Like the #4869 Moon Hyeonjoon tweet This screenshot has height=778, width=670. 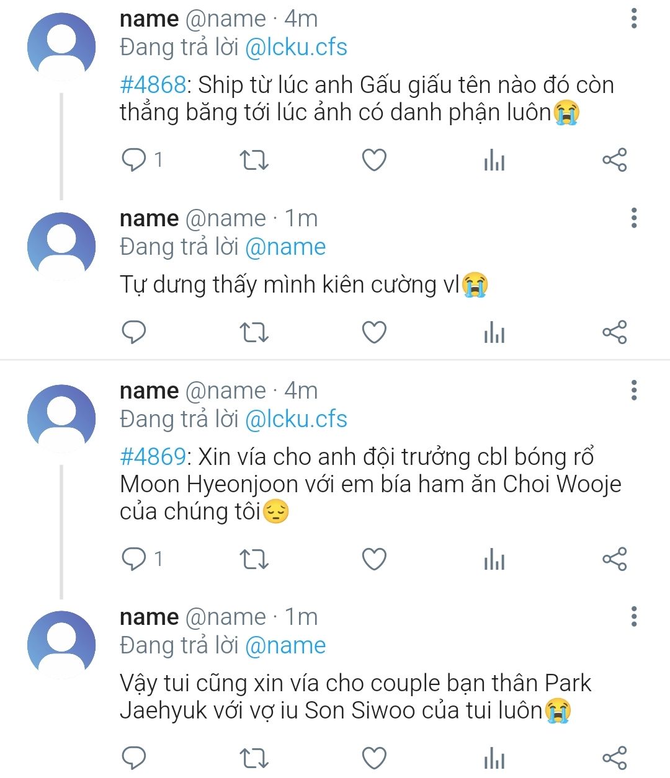click(374, 559)
